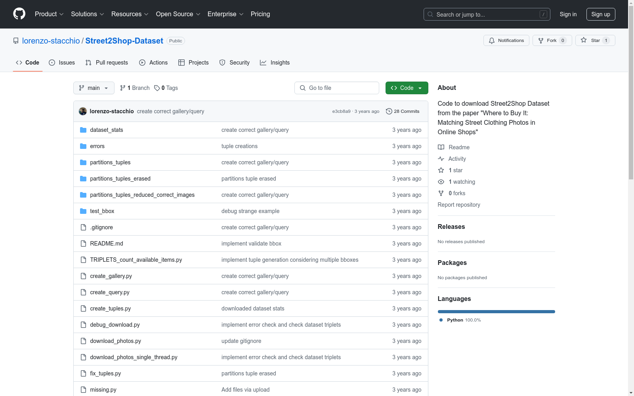Viewport: 634px width, 396px height.
Task: Click the Sign up button
Action: tap(601, 14)
